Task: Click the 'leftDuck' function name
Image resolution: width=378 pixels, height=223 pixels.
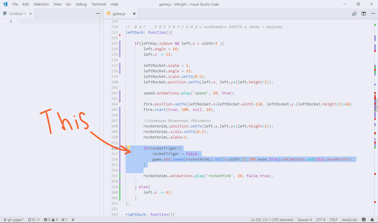Action: (x=134, y=33)
